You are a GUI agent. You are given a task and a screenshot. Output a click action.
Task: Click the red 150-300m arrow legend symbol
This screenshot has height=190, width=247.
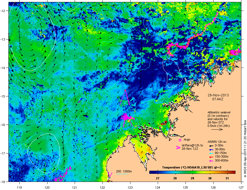[211, 157]
